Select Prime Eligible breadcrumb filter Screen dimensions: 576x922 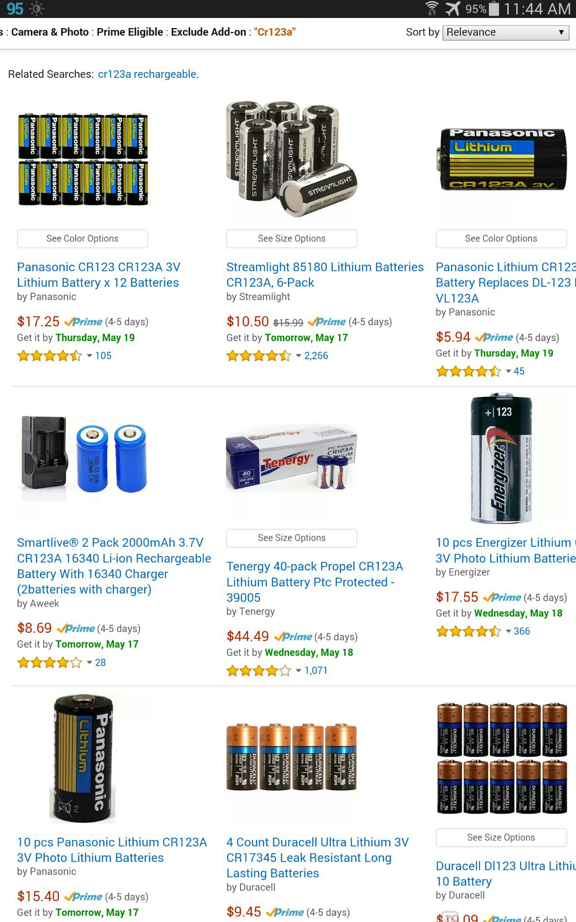tap(130, 32)
